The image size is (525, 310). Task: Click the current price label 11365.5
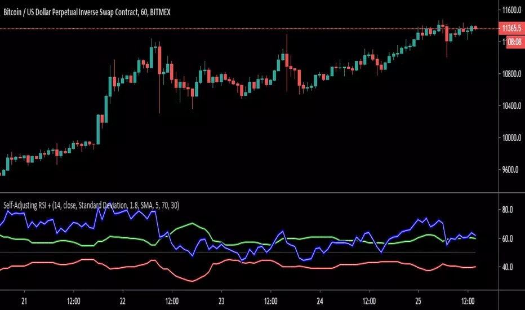pyautogui.click(x=511, y=28)
